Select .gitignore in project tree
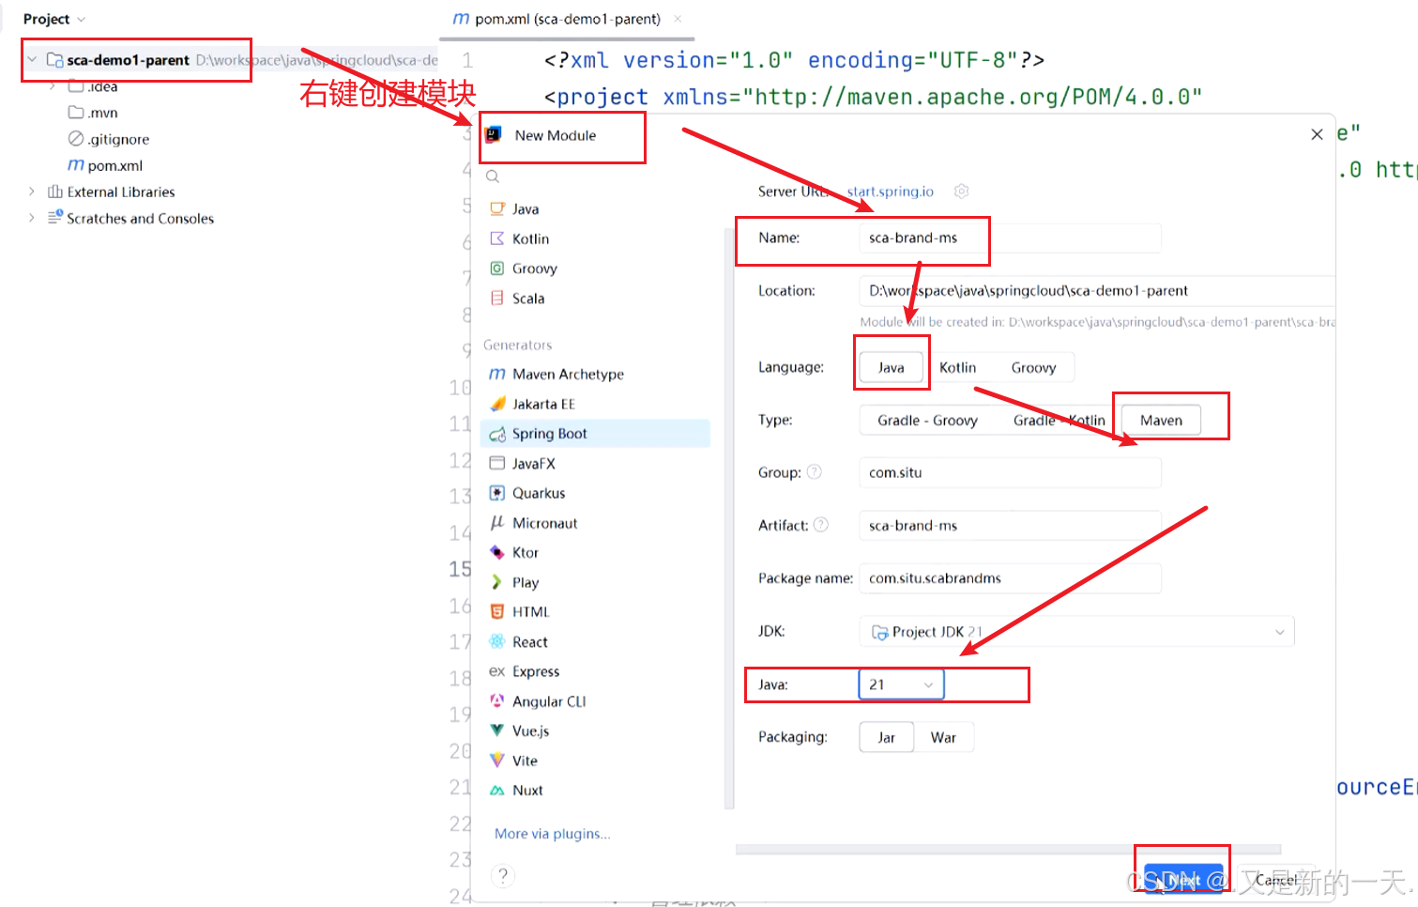The image size is (1418, 907). point(109,139)
